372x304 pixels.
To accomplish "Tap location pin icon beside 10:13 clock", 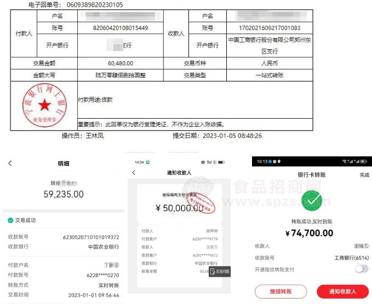I will [279, 162].
